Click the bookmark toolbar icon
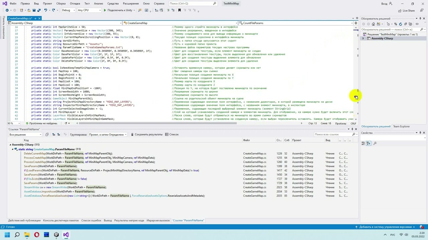The width and height of the screenshot is (428, 240). click(180, 10)
